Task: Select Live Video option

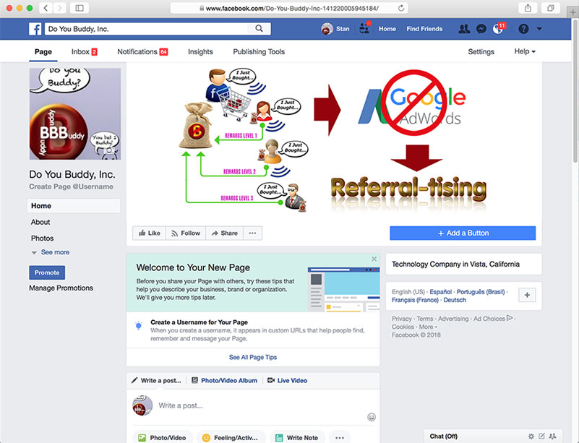Action: (x=287, y=380)
